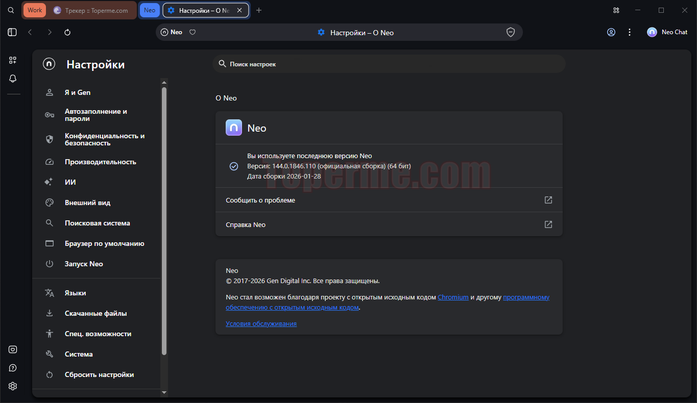Open the Условия обслуживания link

click(x=261, y=323)
